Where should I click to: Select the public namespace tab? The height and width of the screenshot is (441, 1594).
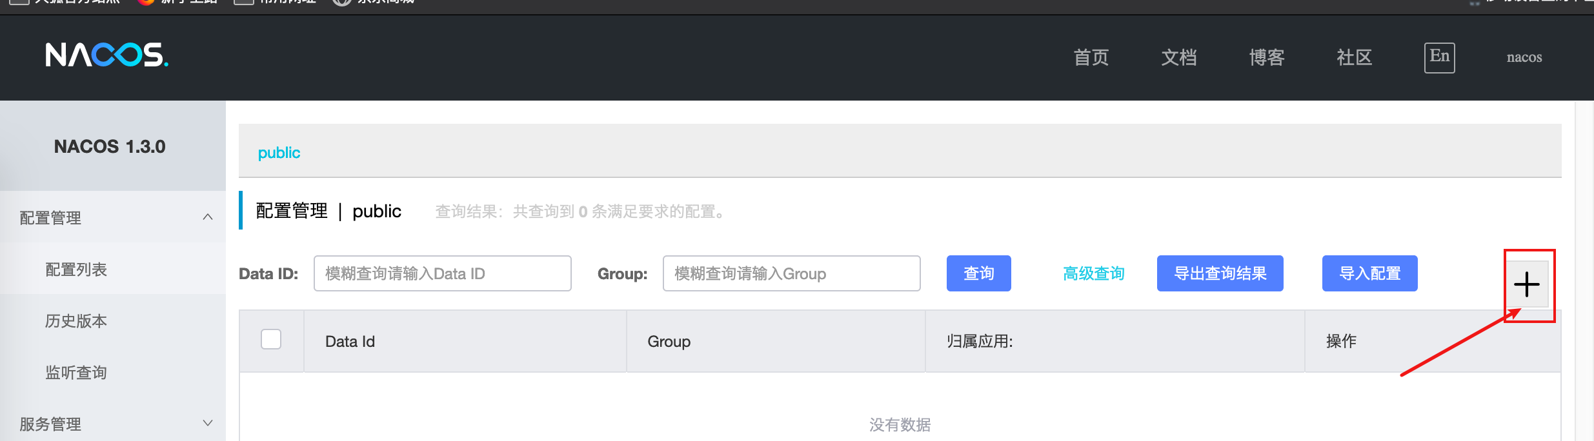(279, 153)
